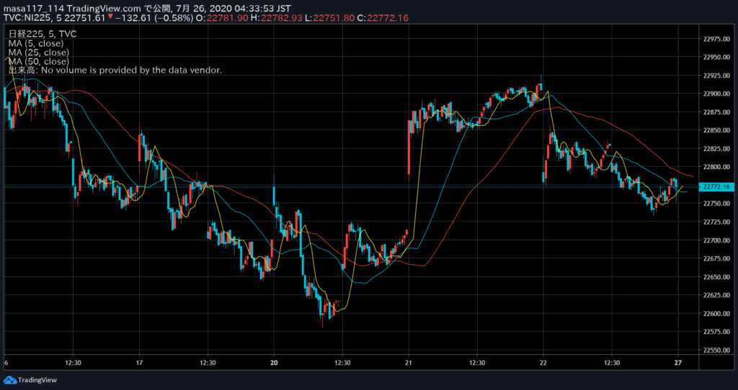Click the date label 21 on time axis
738x390 pixels.
(409, 363)
